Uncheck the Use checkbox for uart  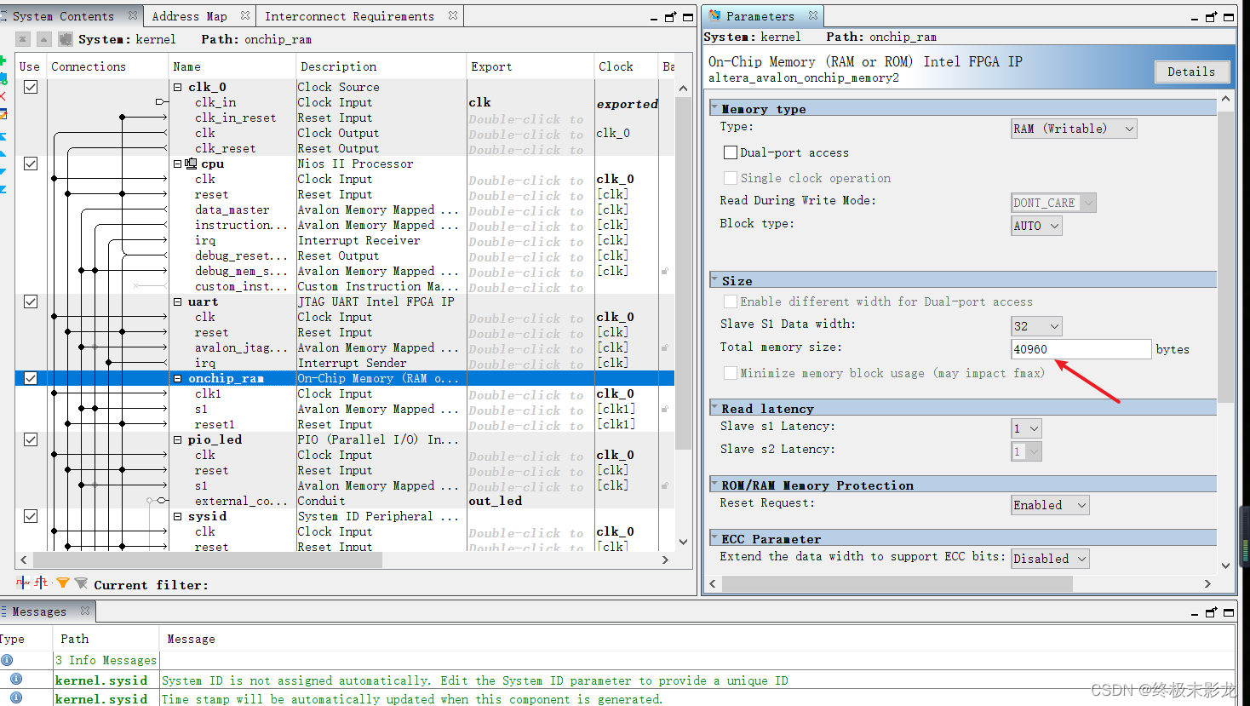(31, 301)
